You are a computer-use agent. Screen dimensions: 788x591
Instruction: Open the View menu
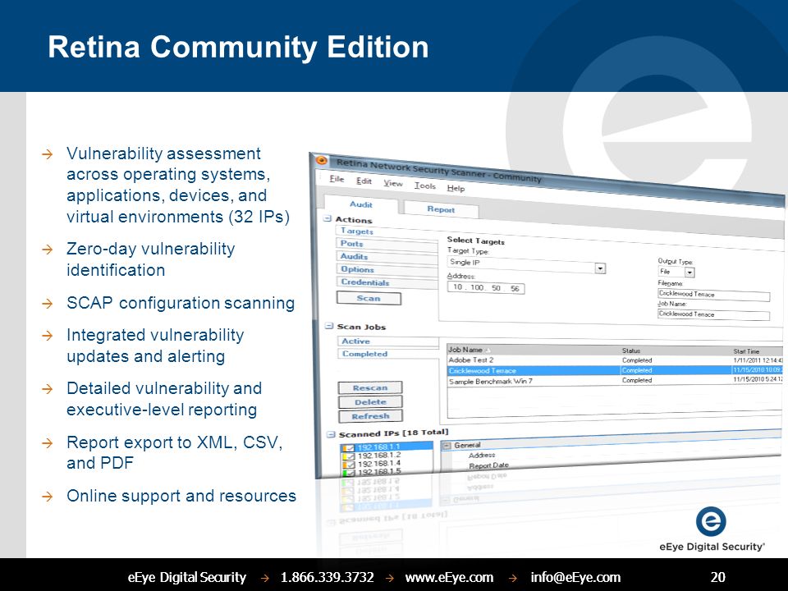[x=393, y=183]
